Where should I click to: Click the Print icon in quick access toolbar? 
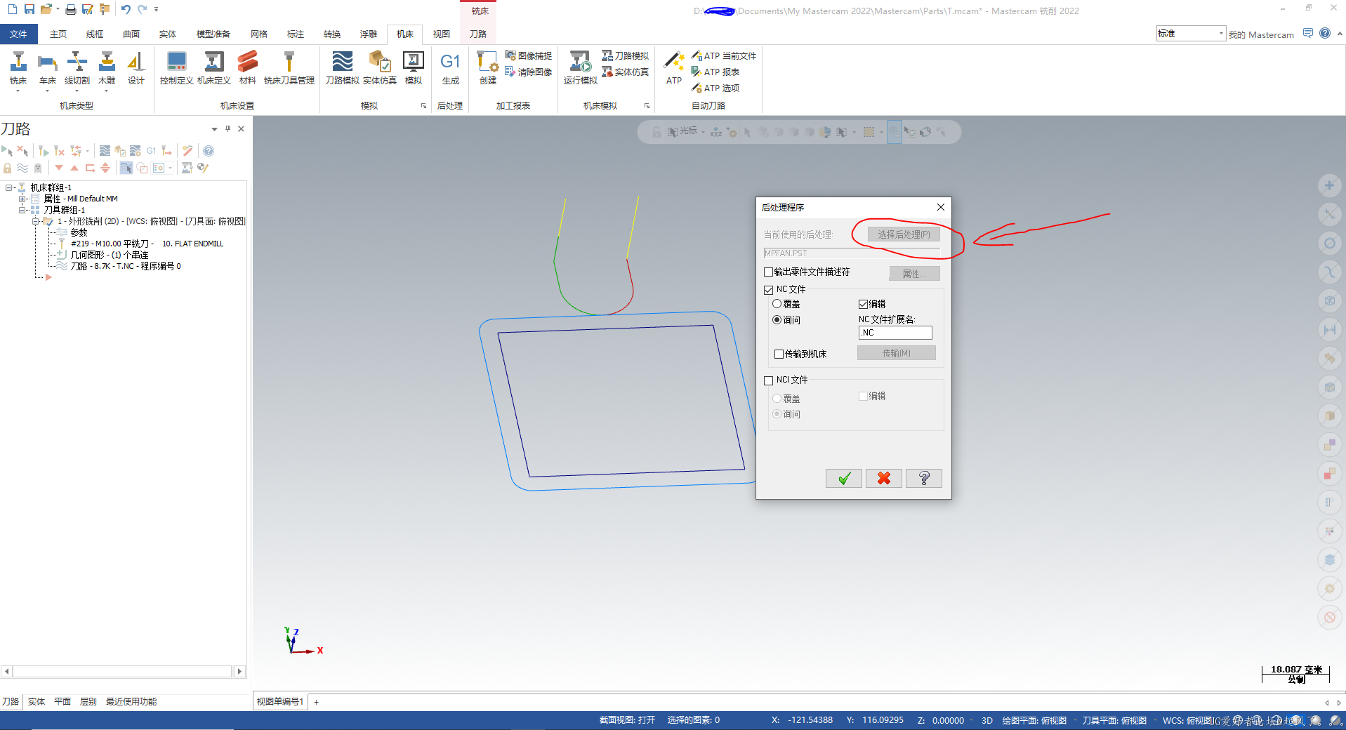click(71, 9)
